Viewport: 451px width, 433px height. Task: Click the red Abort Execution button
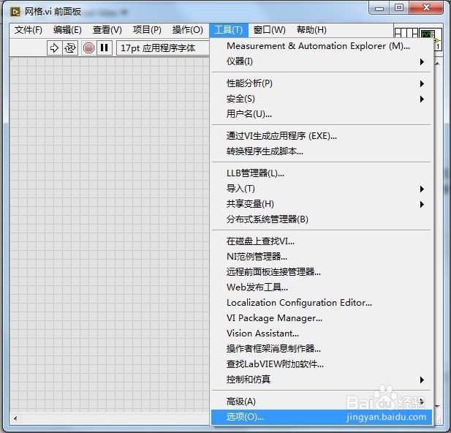click(x=88, y=48)
